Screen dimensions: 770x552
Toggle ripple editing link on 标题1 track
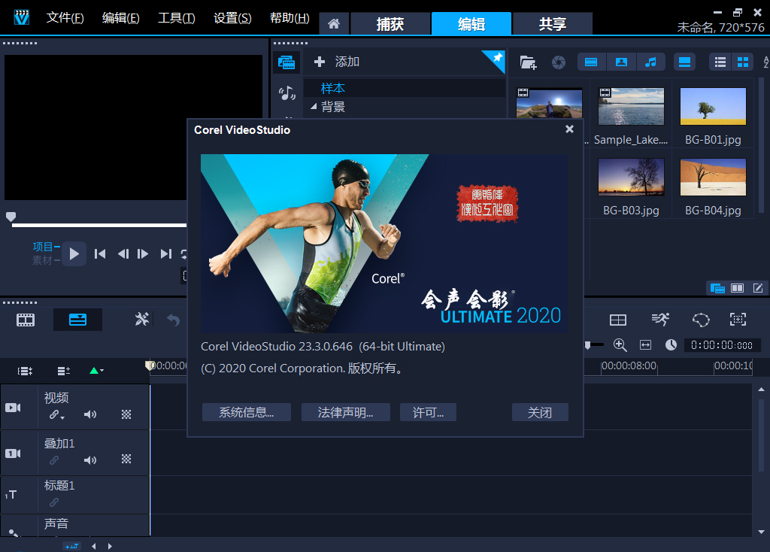click(54, 502)
